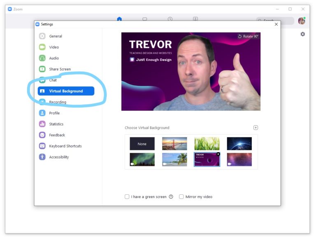Click the Share Screen sidebar icon
The image size is (316, 240).
click(42, 69)
